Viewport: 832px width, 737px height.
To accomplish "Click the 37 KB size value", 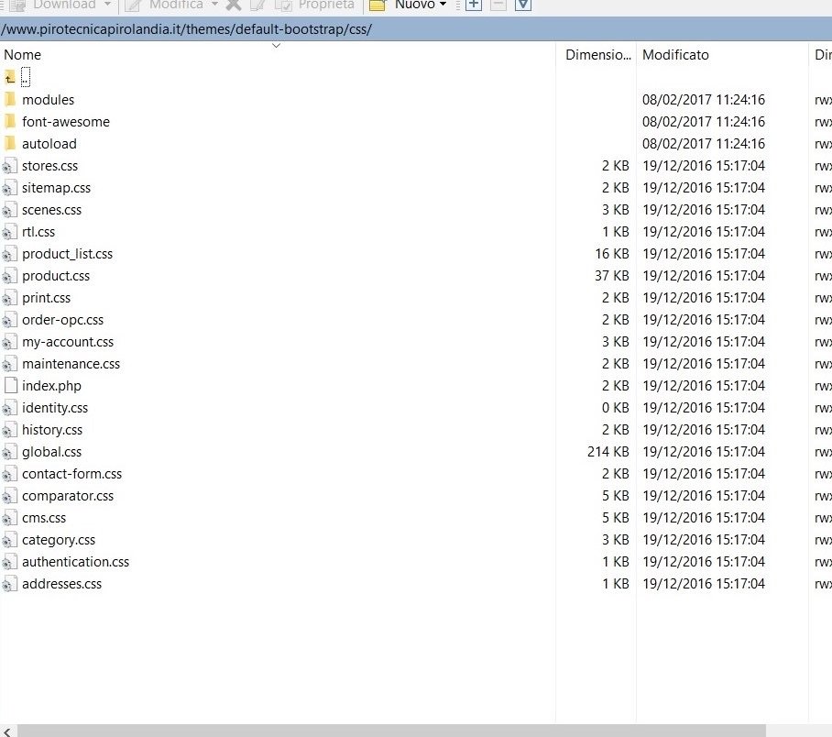I will (x=611, y=276).
